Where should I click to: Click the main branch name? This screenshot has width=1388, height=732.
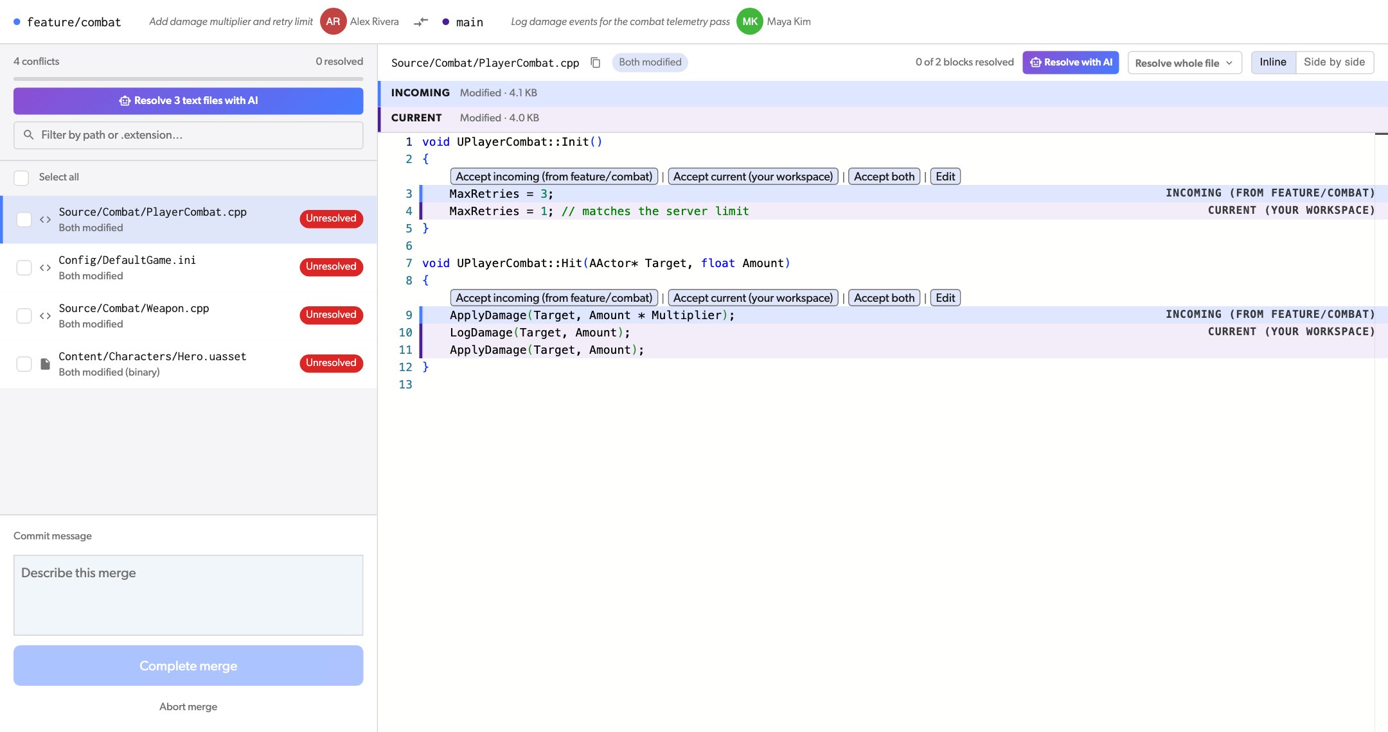[470, 22]
